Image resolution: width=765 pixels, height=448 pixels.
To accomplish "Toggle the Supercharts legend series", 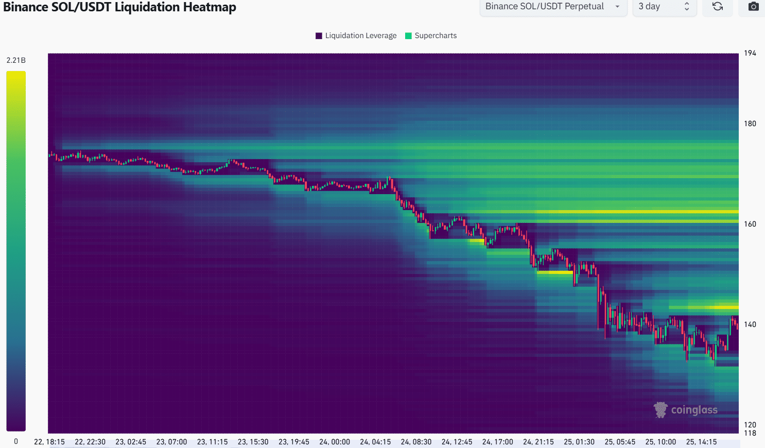I will (431, 36).
